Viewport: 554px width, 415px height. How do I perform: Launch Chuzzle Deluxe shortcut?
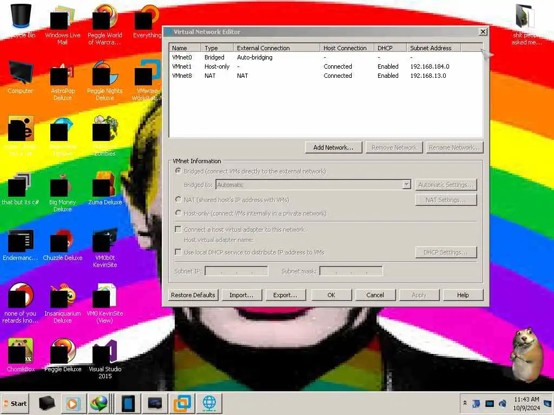[63, 245]
